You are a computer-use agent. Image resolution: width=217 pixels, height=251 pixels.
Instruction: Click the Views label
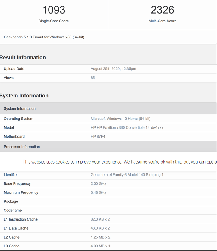pos(8,78)
